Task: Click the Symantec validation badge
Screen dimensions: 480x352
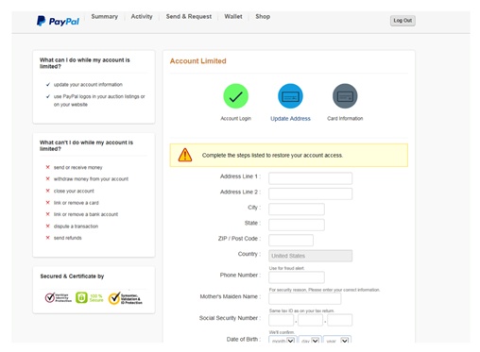Action: point(126,298)
